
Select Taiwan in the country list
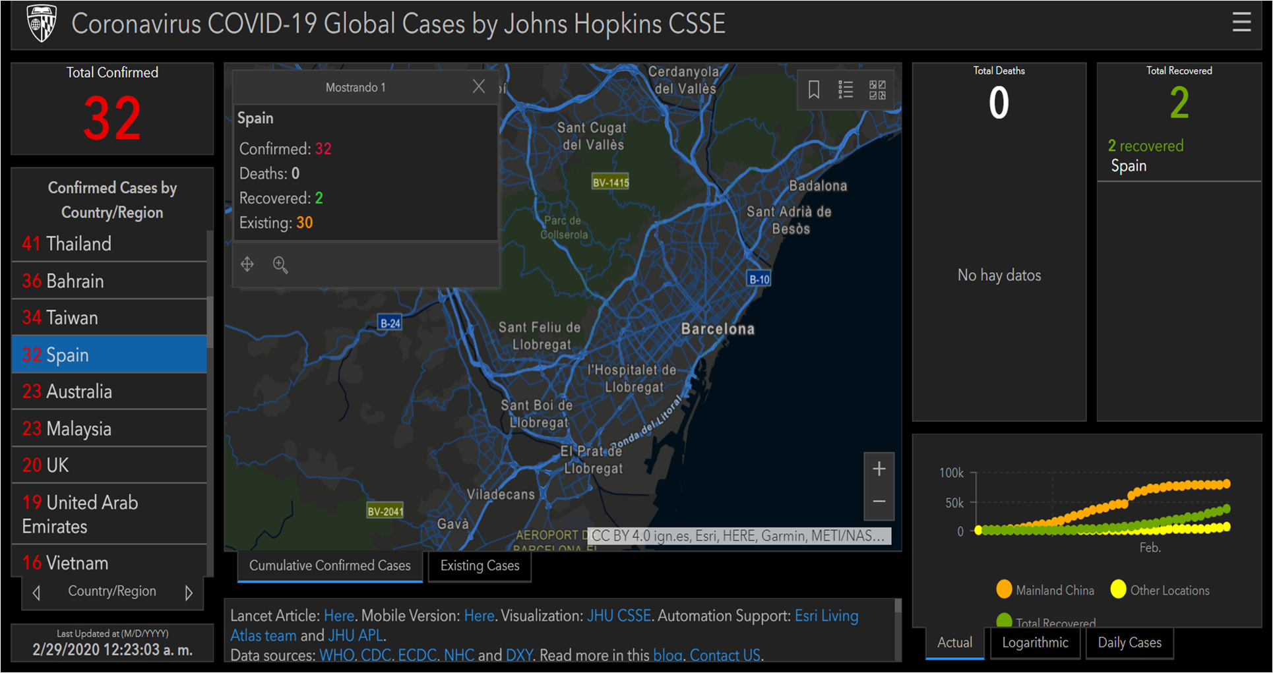(109, 318)
